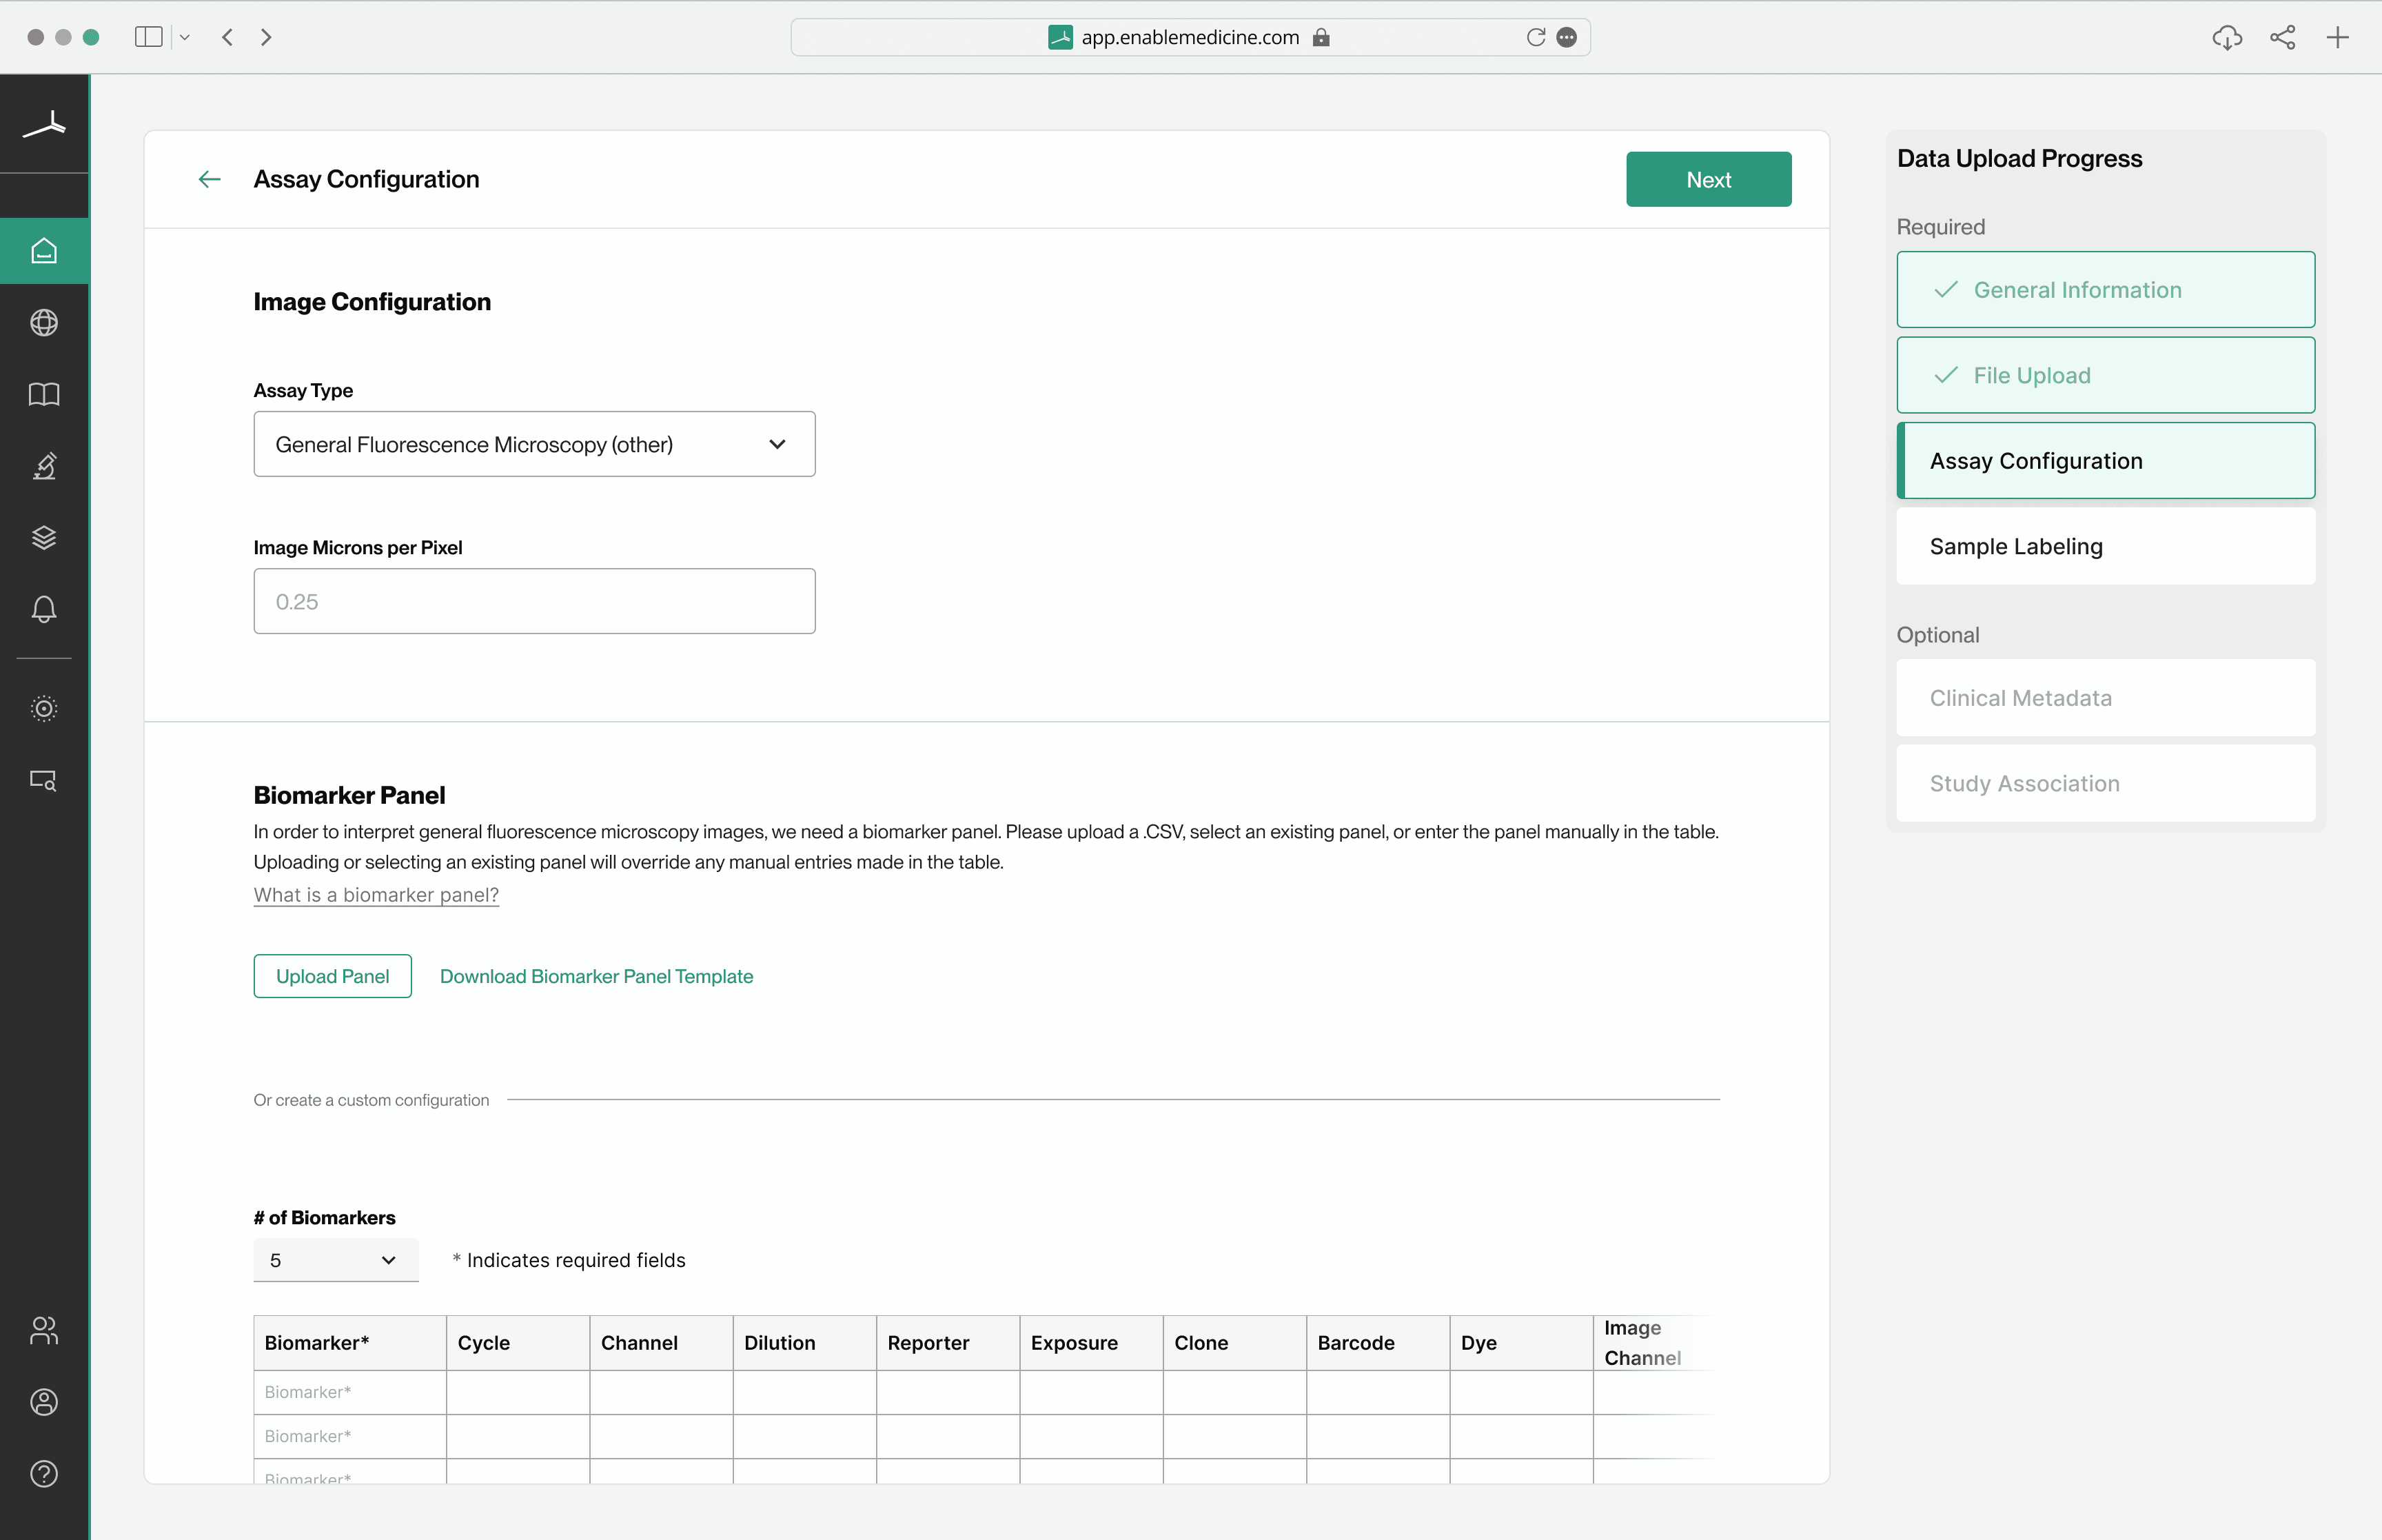The image size is (2382, 1540).
Task: Click browser back arrow
Action: coord(228,37)
